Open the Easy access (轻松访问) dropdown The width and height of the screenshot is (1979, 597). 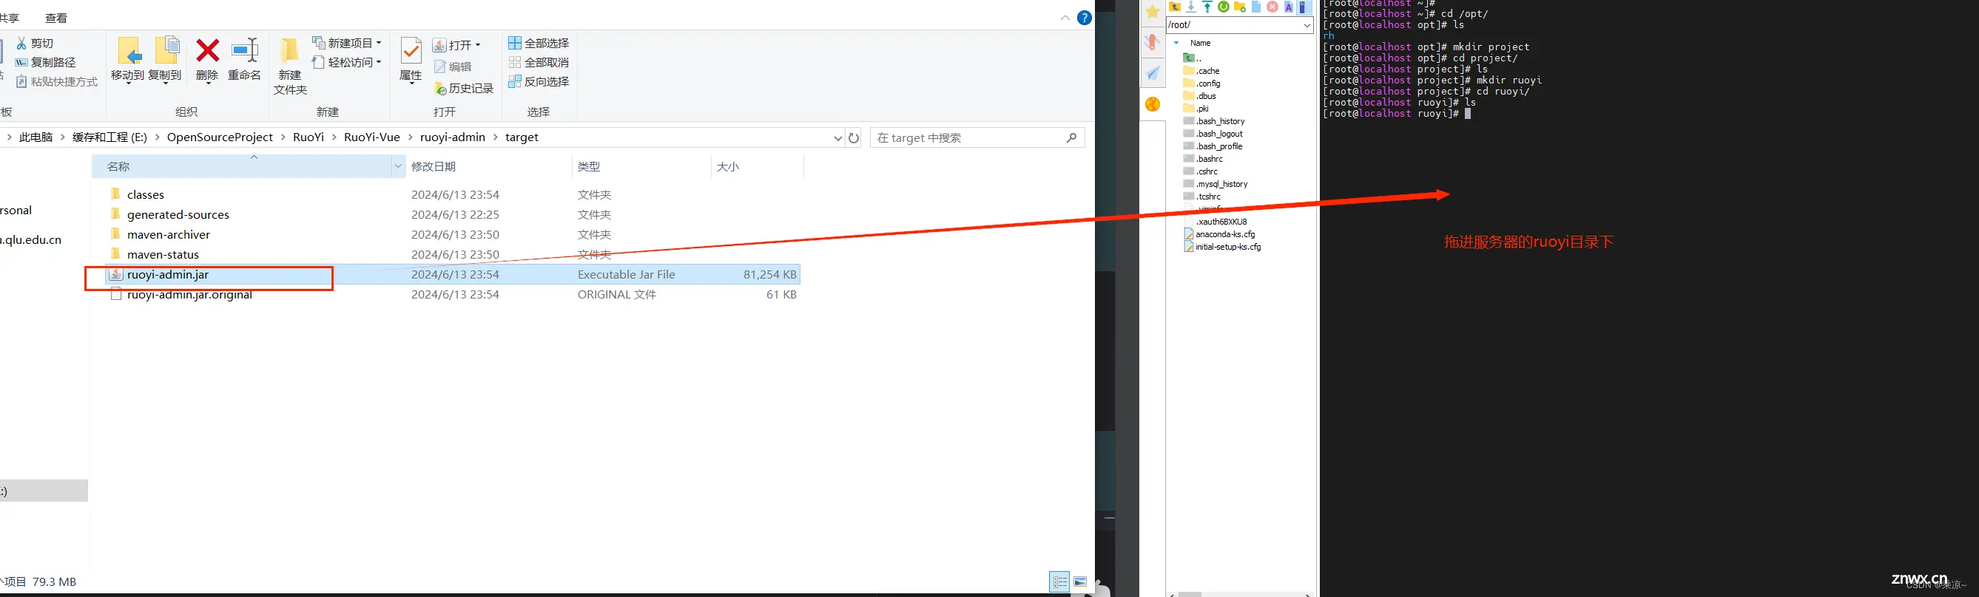[346, 62]
